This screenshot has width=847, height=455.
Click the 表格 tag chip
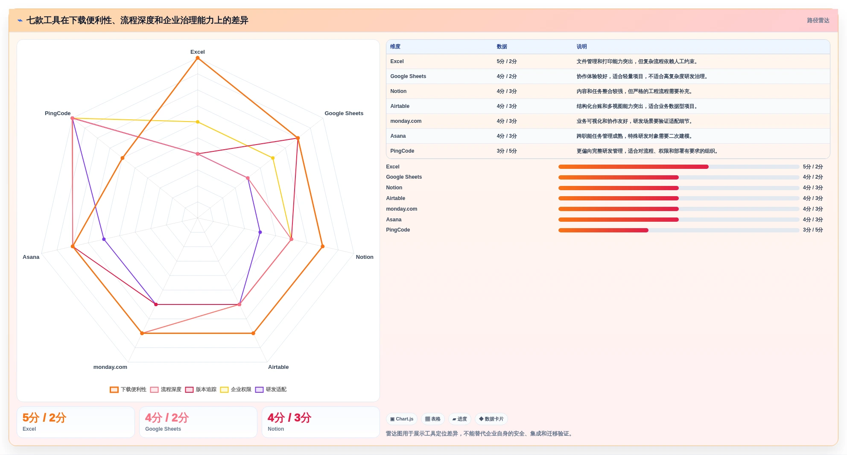tap(433, 419)
